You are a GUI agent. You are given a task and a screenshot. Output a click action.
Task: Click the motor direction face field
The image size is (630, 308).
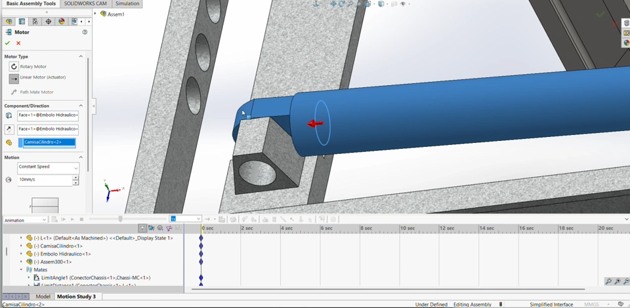pyautogui.click(x=48, y=129)
